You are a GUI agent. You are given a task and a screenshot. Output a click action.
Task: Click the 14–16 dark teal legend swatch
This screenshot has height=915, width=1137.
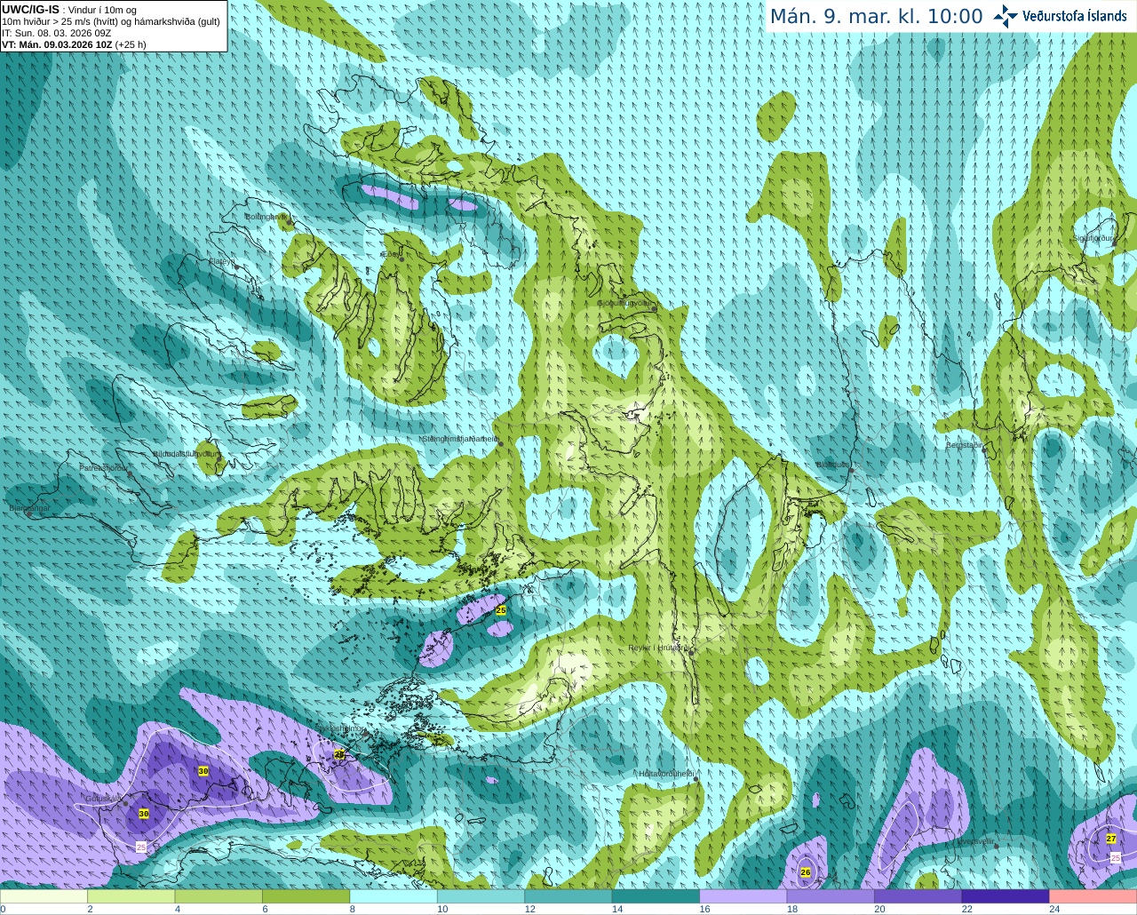656,896
